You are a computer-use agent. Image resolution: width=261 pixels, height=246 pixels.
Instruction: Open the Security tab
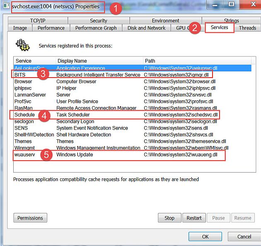click(x=99, y=20)
